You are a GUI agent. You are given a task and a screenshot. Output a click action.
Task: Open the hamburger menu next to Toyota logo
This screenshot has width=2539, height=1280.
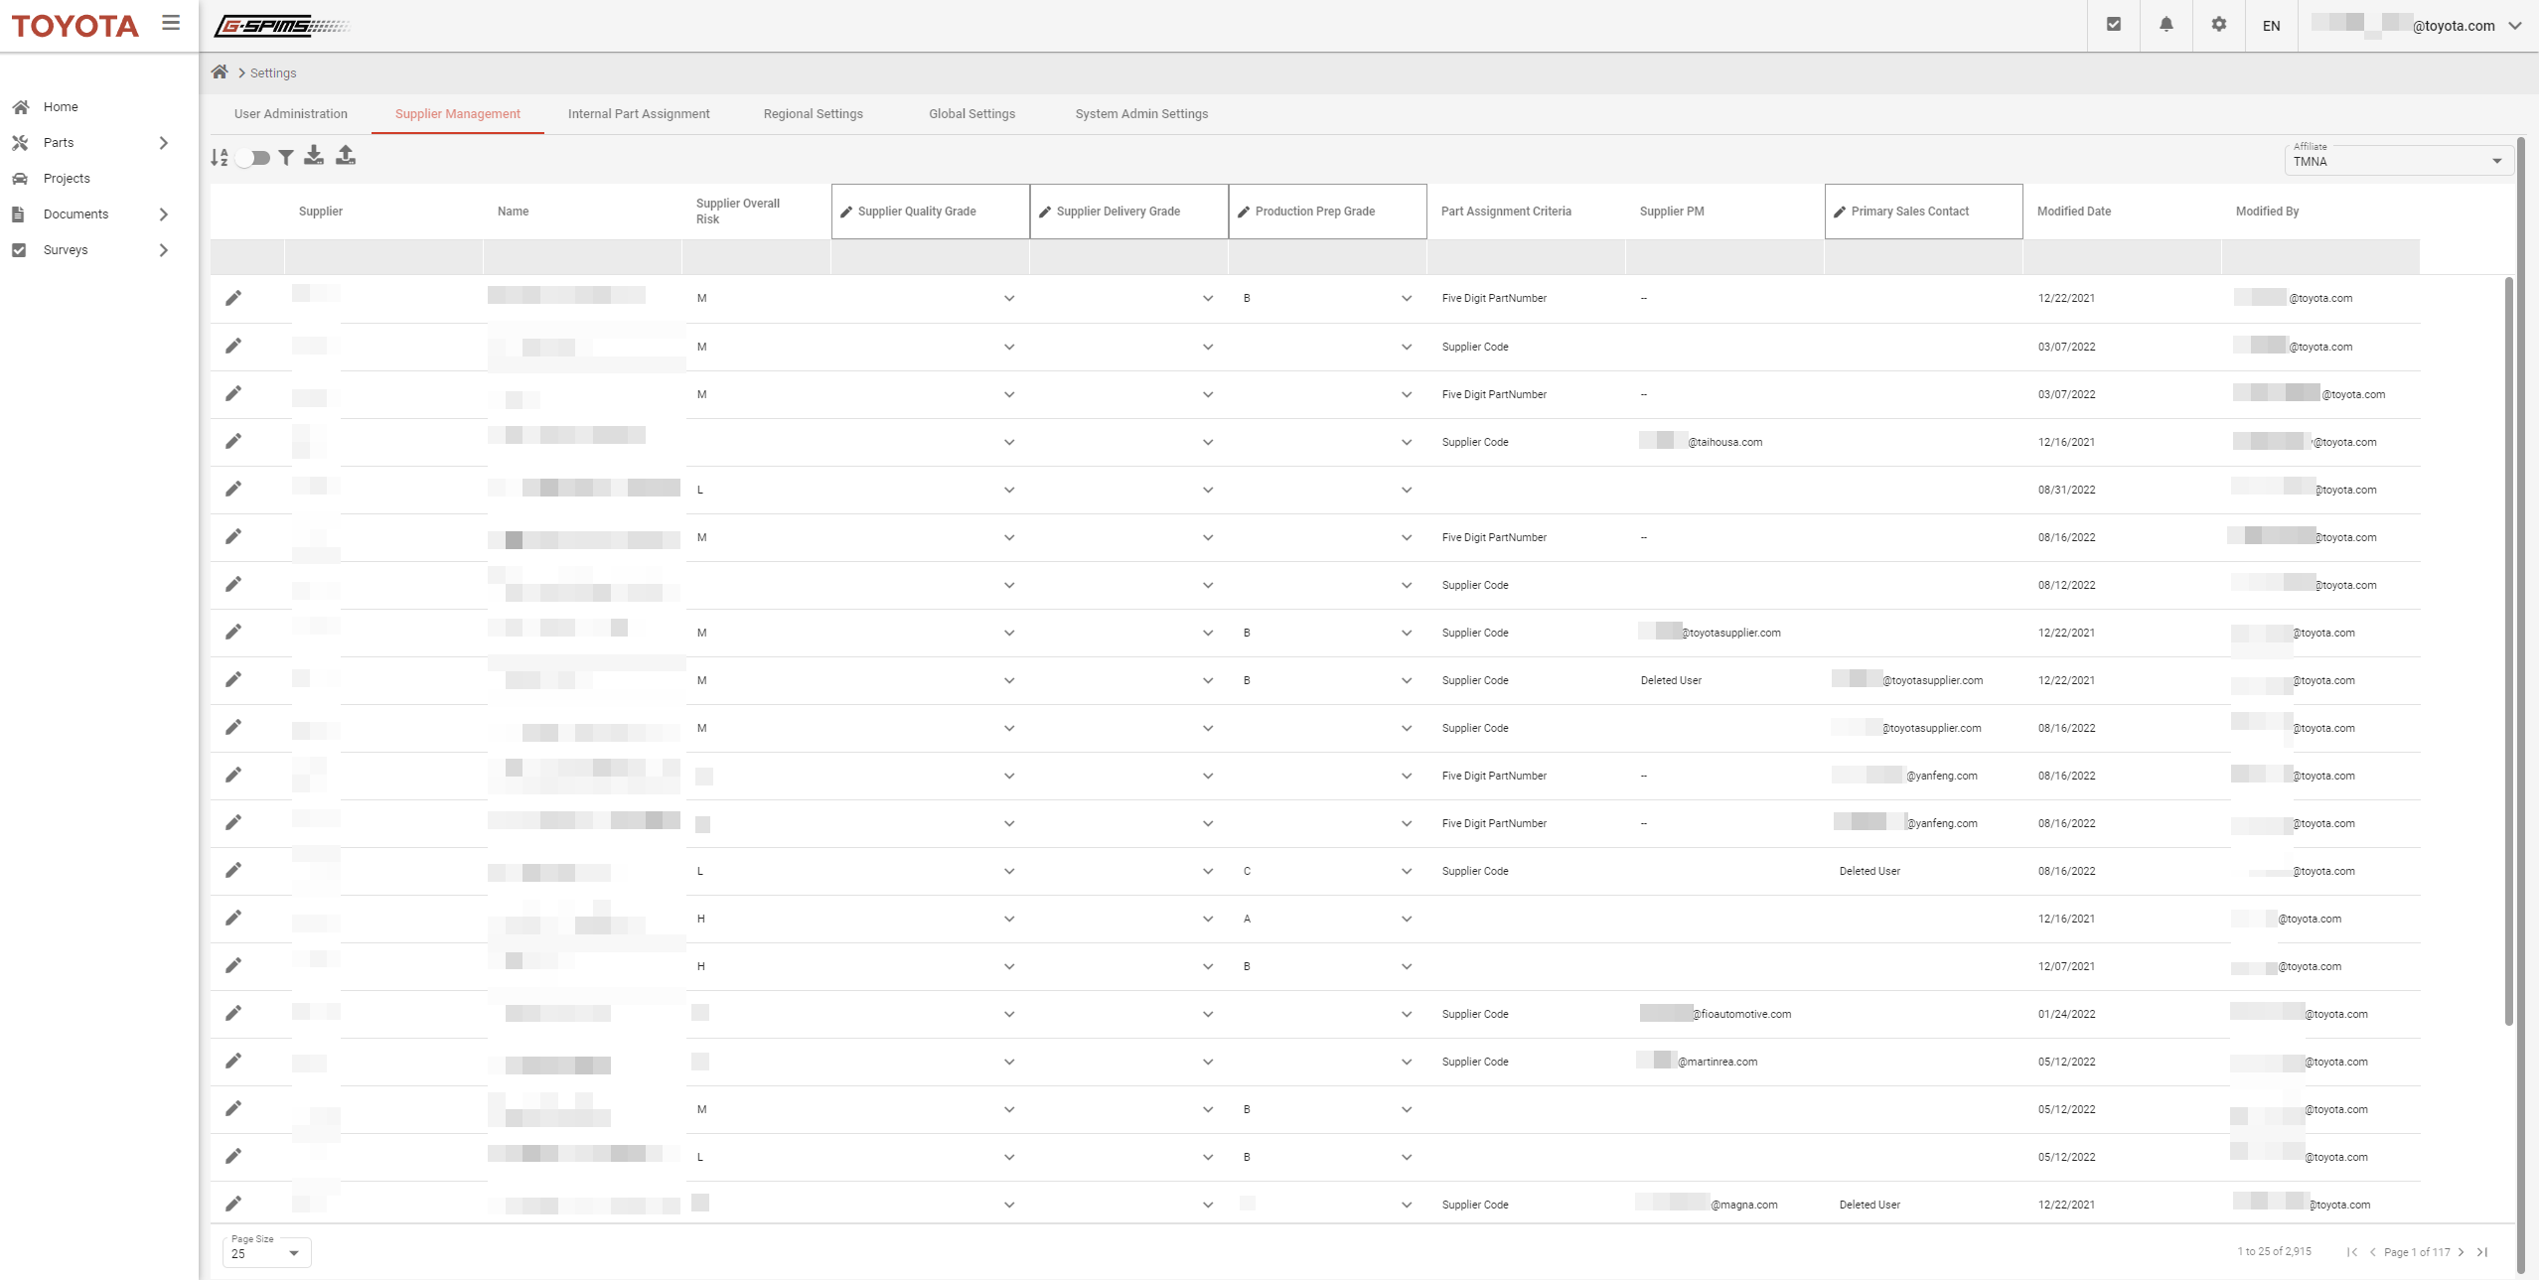tap(171, 23)
